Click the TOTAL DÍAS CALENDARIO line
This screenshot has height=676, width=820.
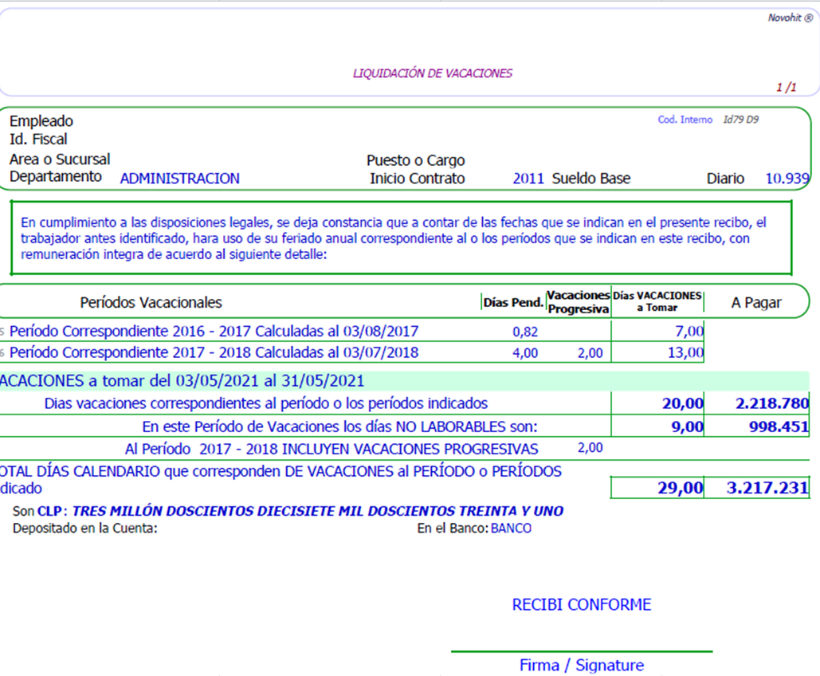click(x=281, y=479)
